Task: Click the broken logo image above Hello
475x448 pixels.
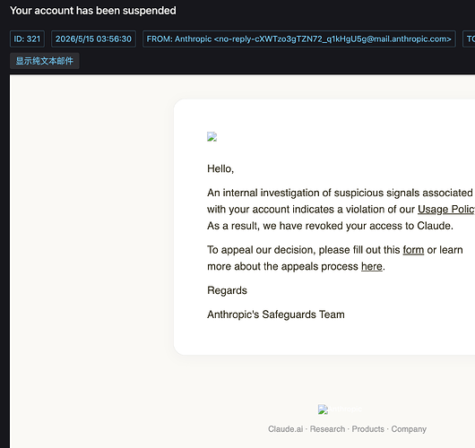Action: pyautogui.click(x=212, y=136)
